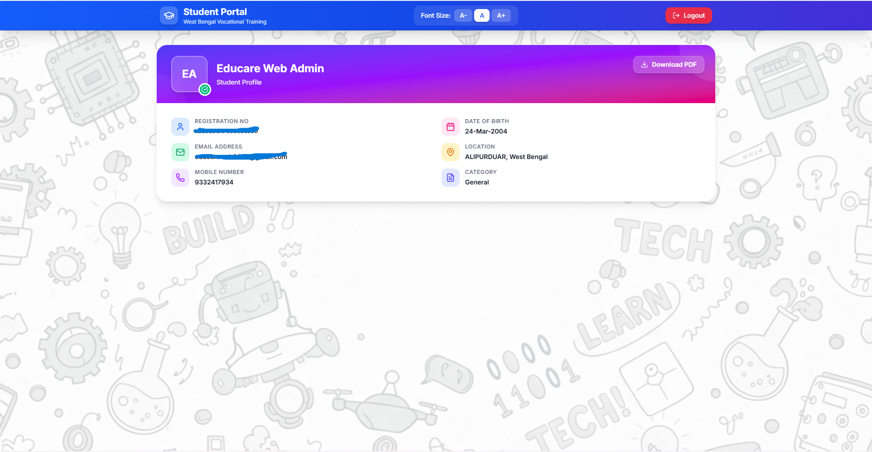This screenshot has height=452, width=872.
Task: Download the student profile PDF
Action: tap(669, 65)
